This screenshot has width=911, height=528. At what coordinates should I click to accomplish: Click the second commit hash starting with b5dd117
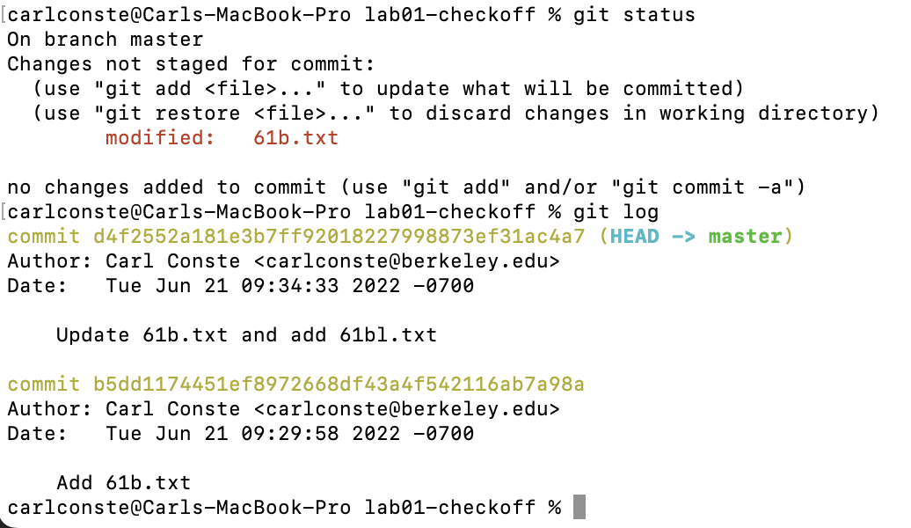point(339,385)
